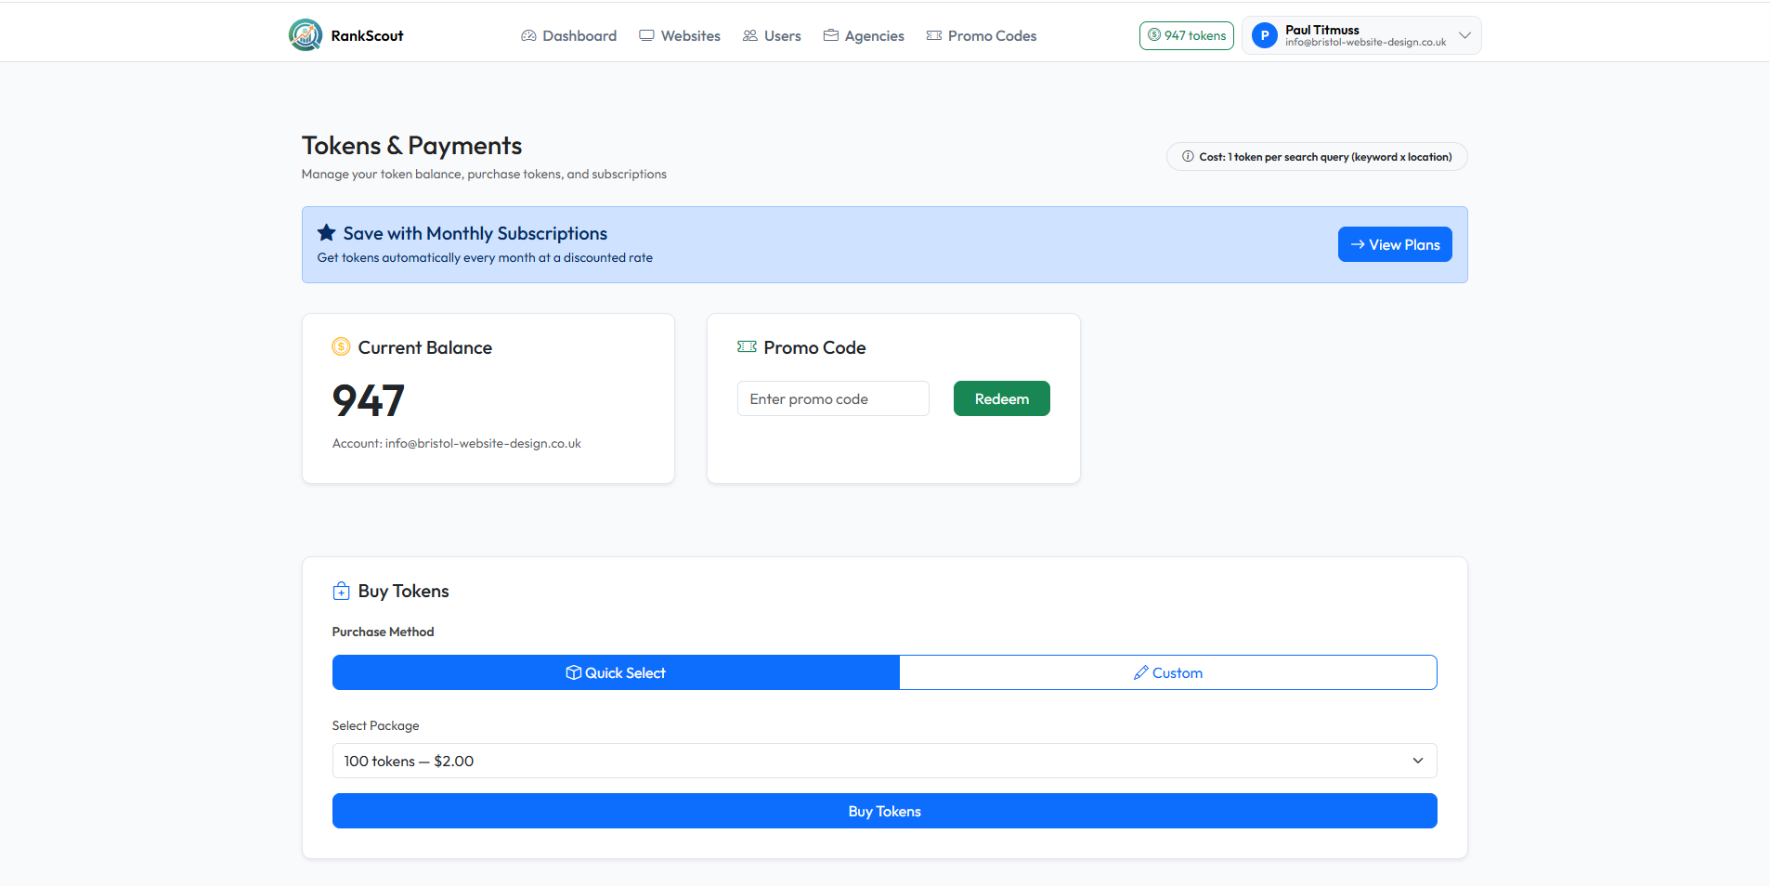Click the Agencies briefcase icon
Image resolution: width=1770 pixels, height=886 pixels.
(x=831, y=36)
